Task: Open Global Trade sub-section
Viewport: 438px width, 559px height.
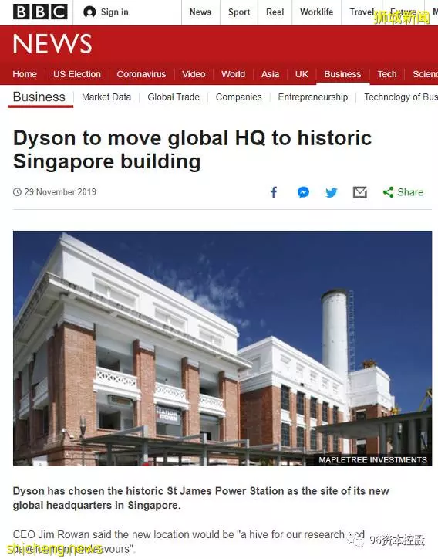Action: coord(174,97)
